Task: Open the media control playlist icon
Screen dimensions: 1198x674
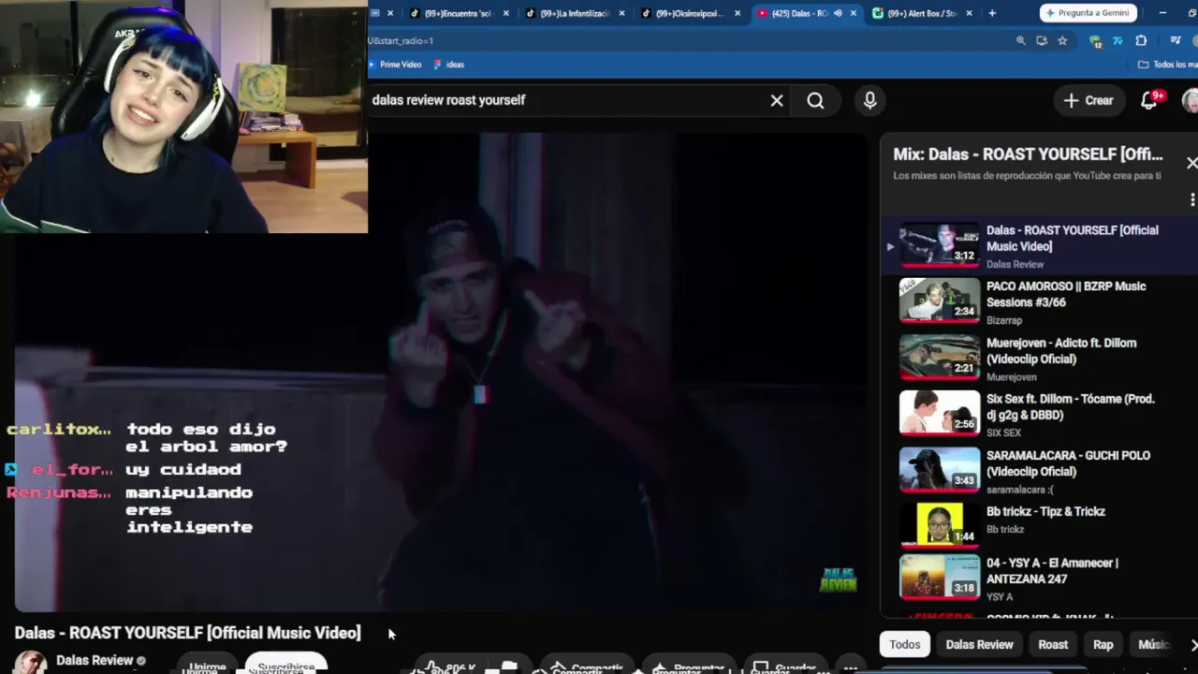Action: (1176, 41)
